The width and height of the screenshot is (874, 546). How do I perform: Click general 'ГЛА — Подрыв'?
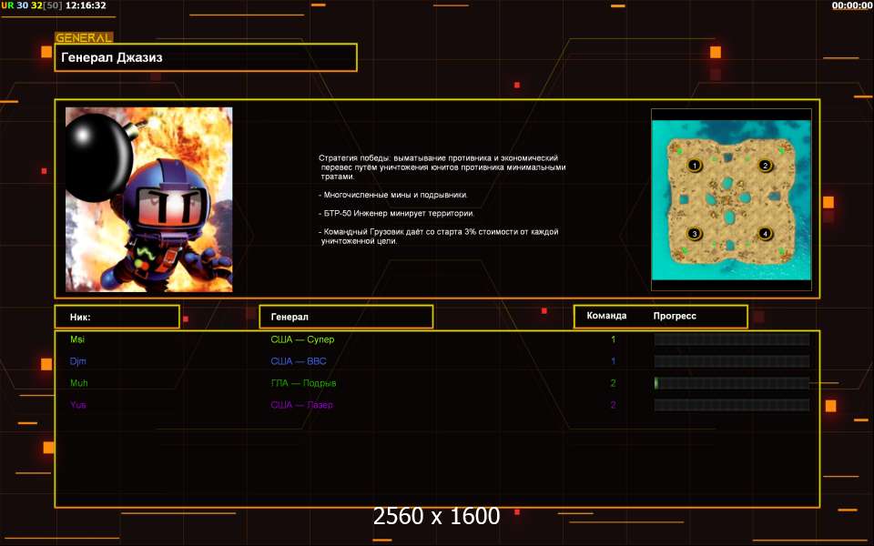(303, 383)
